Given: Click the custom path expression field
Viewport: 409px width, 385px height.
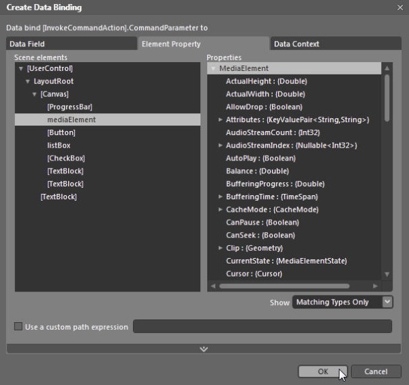Looking at the screenshot, I should tap(262, 326).
